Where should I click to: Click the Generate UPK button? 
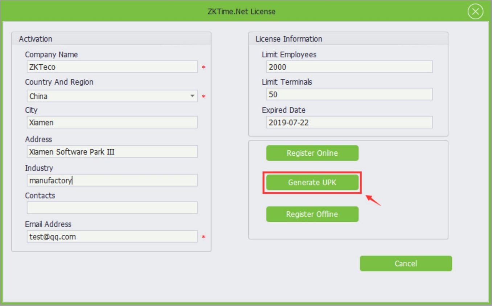click(312, 183)
